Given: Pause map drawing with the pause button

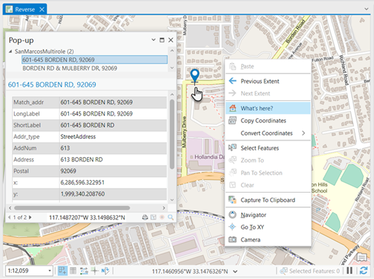Looking at the screenshot, I should [350, 270].
